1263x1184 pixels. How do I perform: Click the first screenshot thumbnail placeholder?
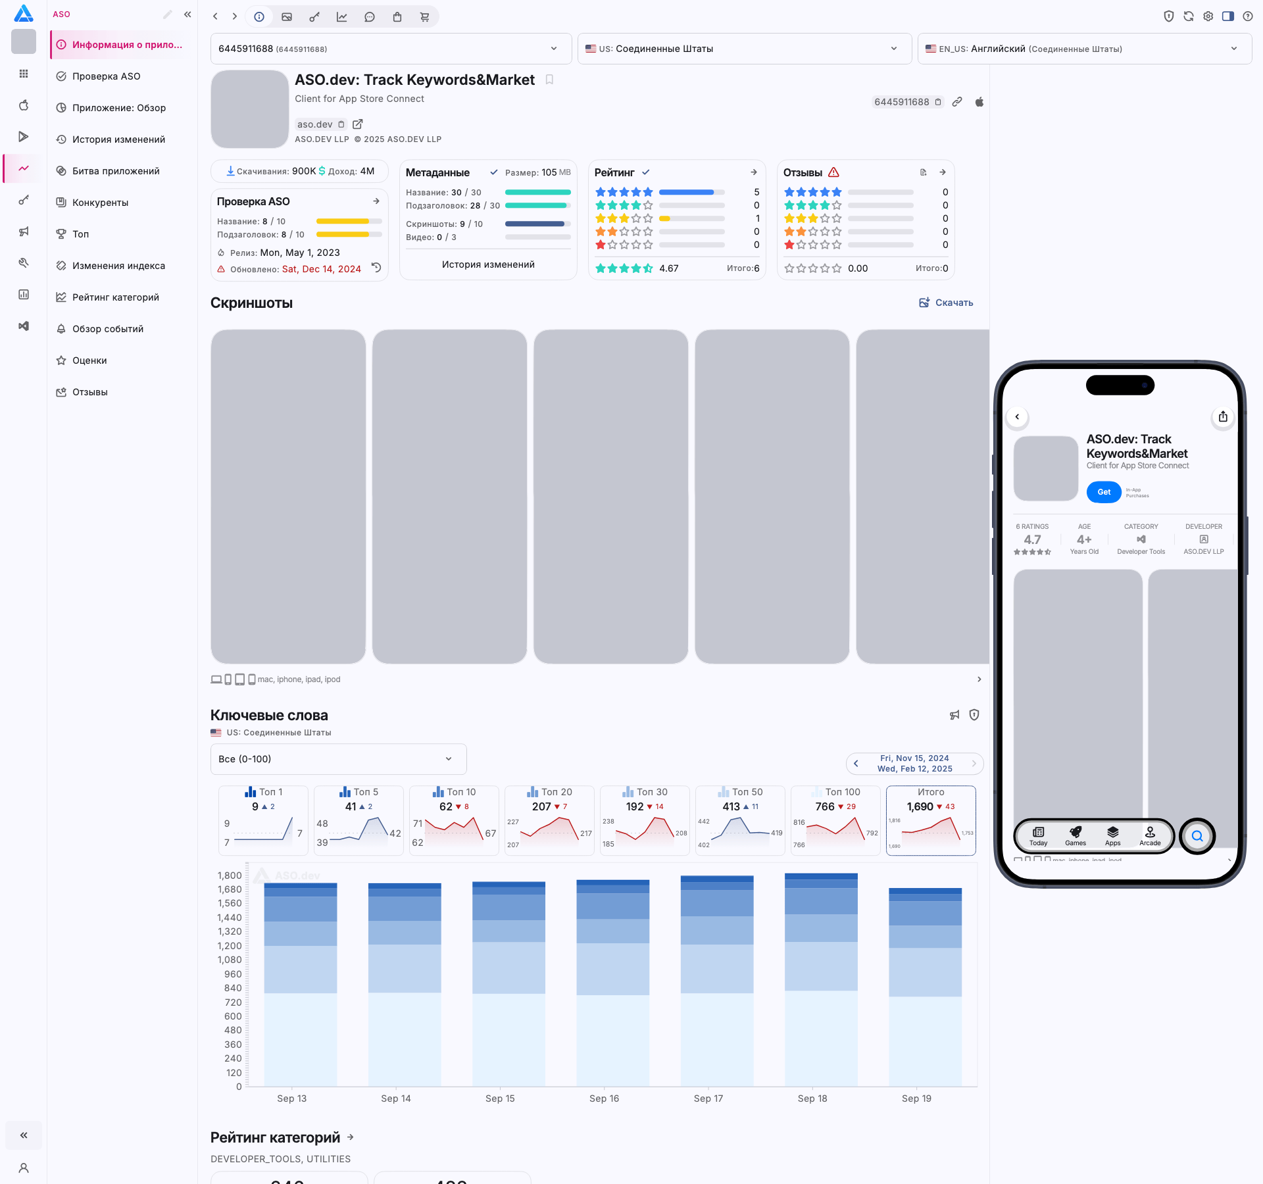tap(288, 497)
